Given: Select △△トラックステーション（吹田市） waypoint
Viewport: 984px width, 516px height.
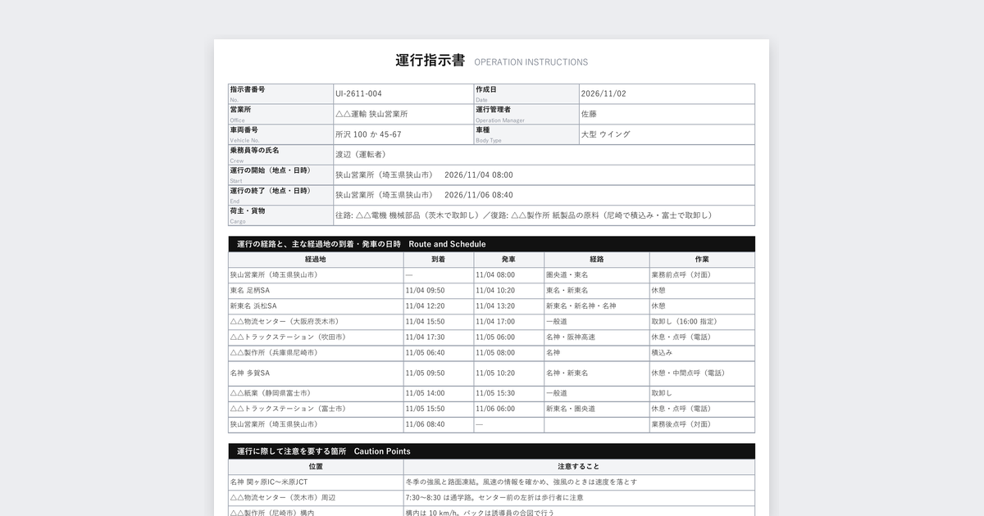Looking at the screenshot, I should point(288,337).
